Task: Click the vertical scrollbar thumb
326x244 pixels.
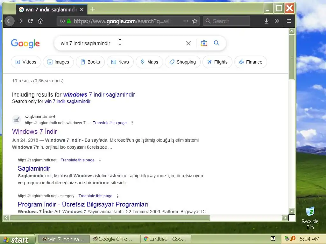Action: pos(292,57)
